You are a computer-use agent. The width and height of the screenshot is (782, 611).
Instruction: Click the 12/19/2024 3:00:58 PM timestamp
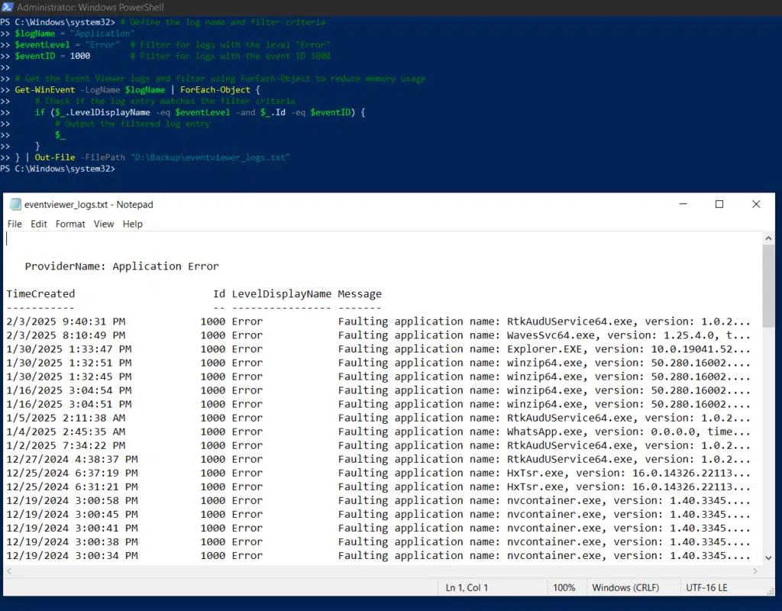click(x=72, y=501)
